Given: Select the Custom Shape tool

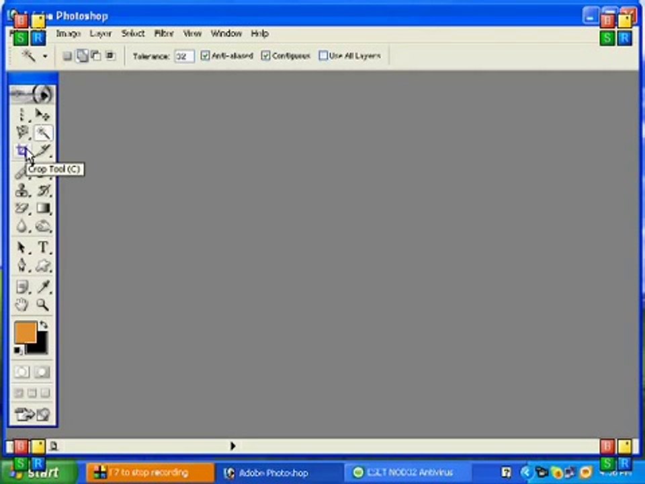Looking at the screenshot, I should point(43,266).
